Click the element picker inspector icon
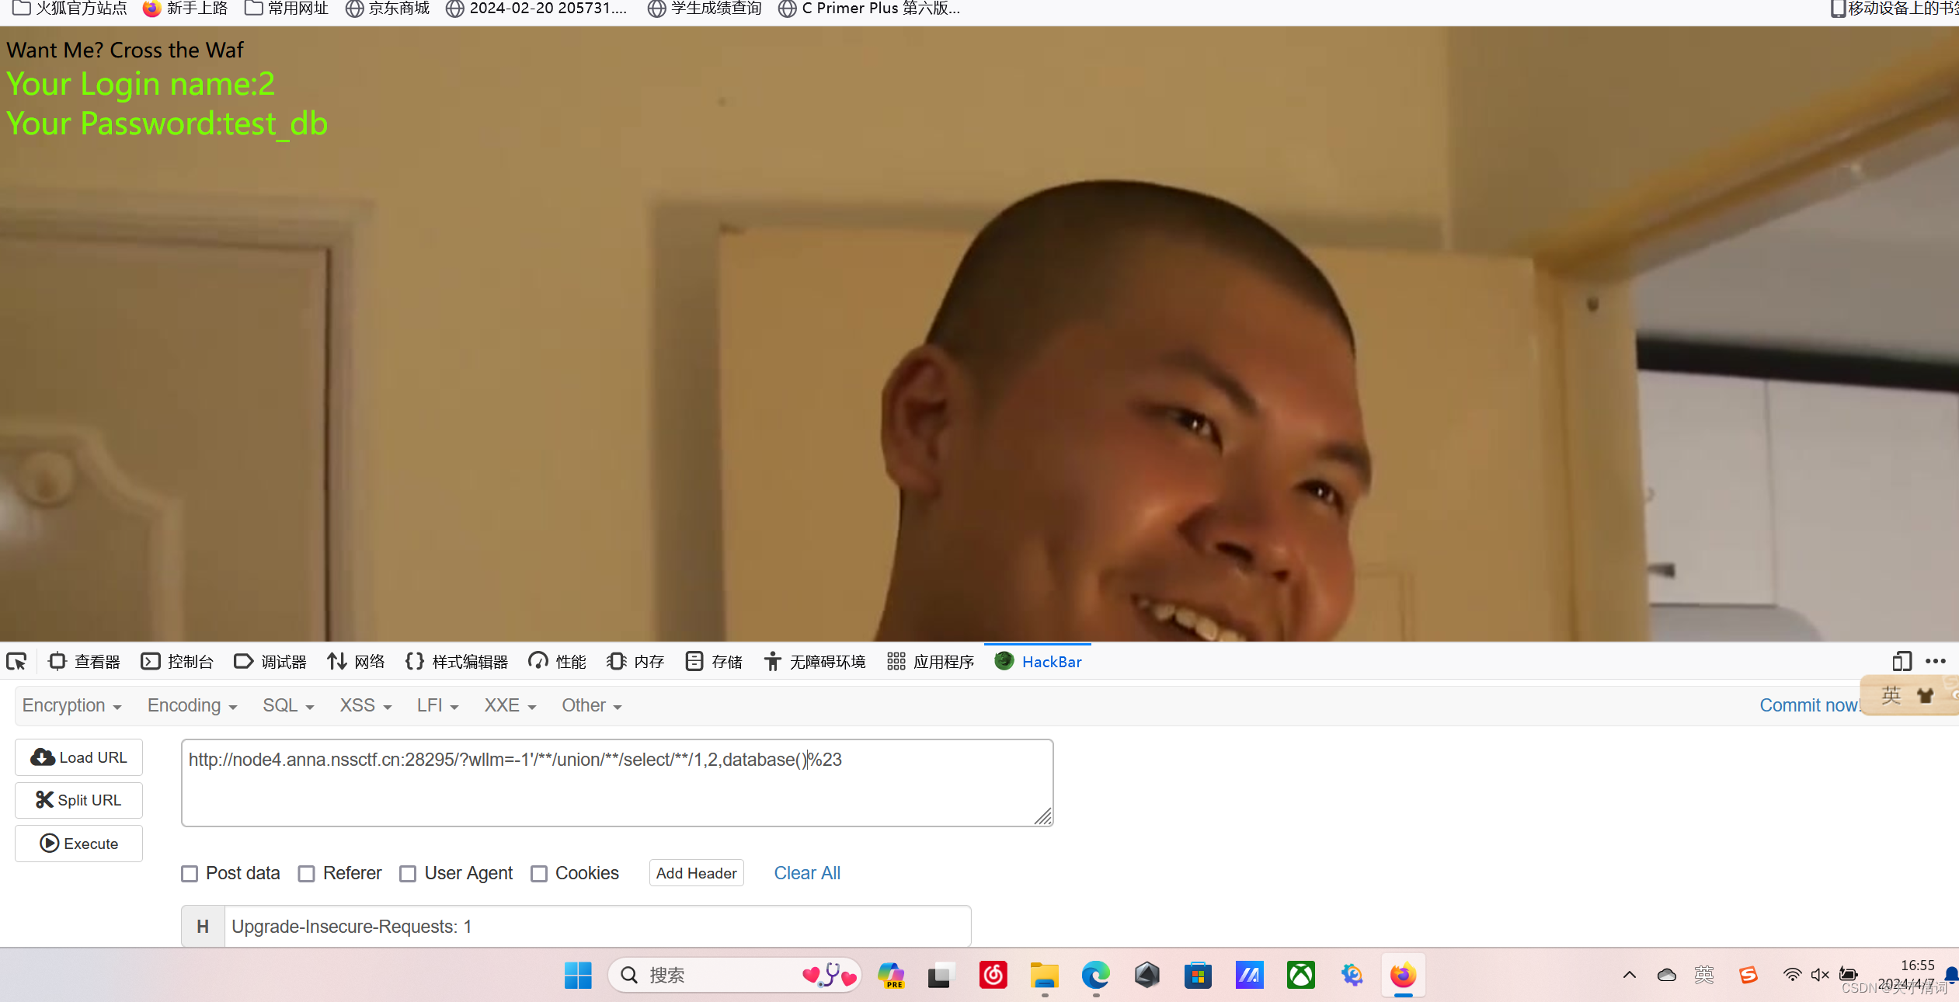This screenshot has width=1959, height=1002. [x=16, y=662]
